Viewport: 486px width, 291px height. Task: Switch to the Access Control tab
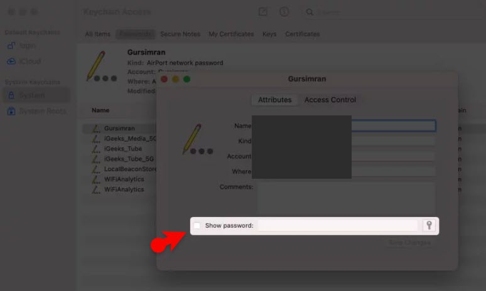pyautogui.click(x=330, y=100)
